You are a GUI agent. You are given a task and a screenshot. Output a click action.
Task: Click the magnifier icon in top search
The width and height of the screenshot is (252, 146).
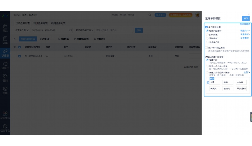pos(150,15)
